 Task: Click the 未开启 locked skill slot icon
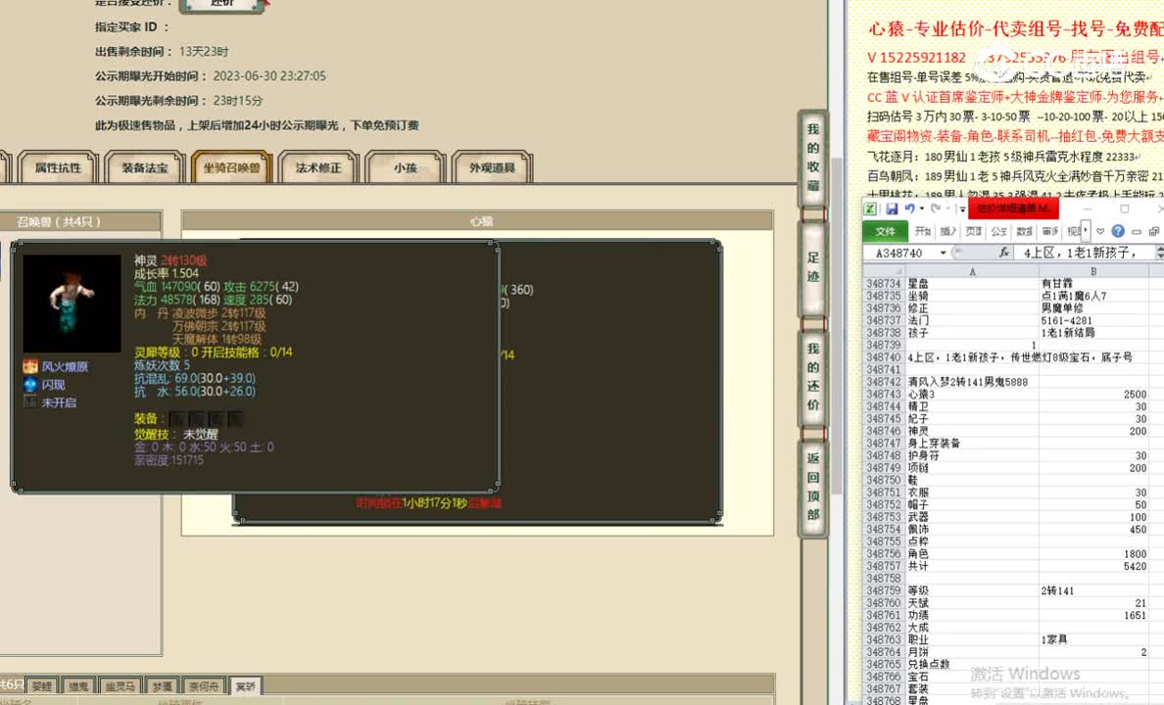30,402
